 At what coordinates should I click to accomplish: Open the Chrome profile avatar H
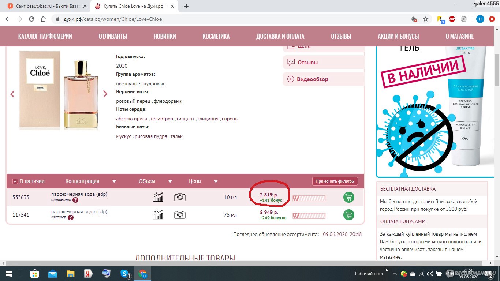point(480,19)
